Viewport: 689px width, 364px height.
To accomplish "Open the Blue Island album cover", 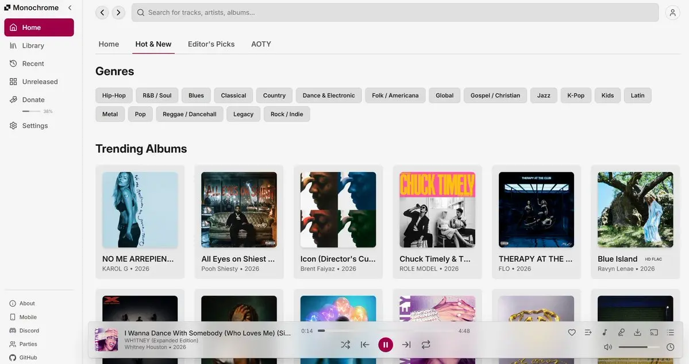I will (x=636, y=210).
